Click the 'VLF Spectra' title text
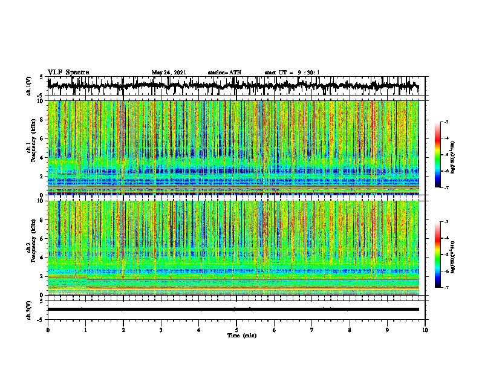The image size is (479, 370). pyautogui.click(x=68, y=73)
